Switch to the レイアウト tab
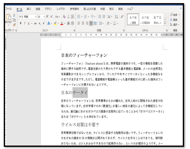190x149 pixels. [x=61, y=9]
